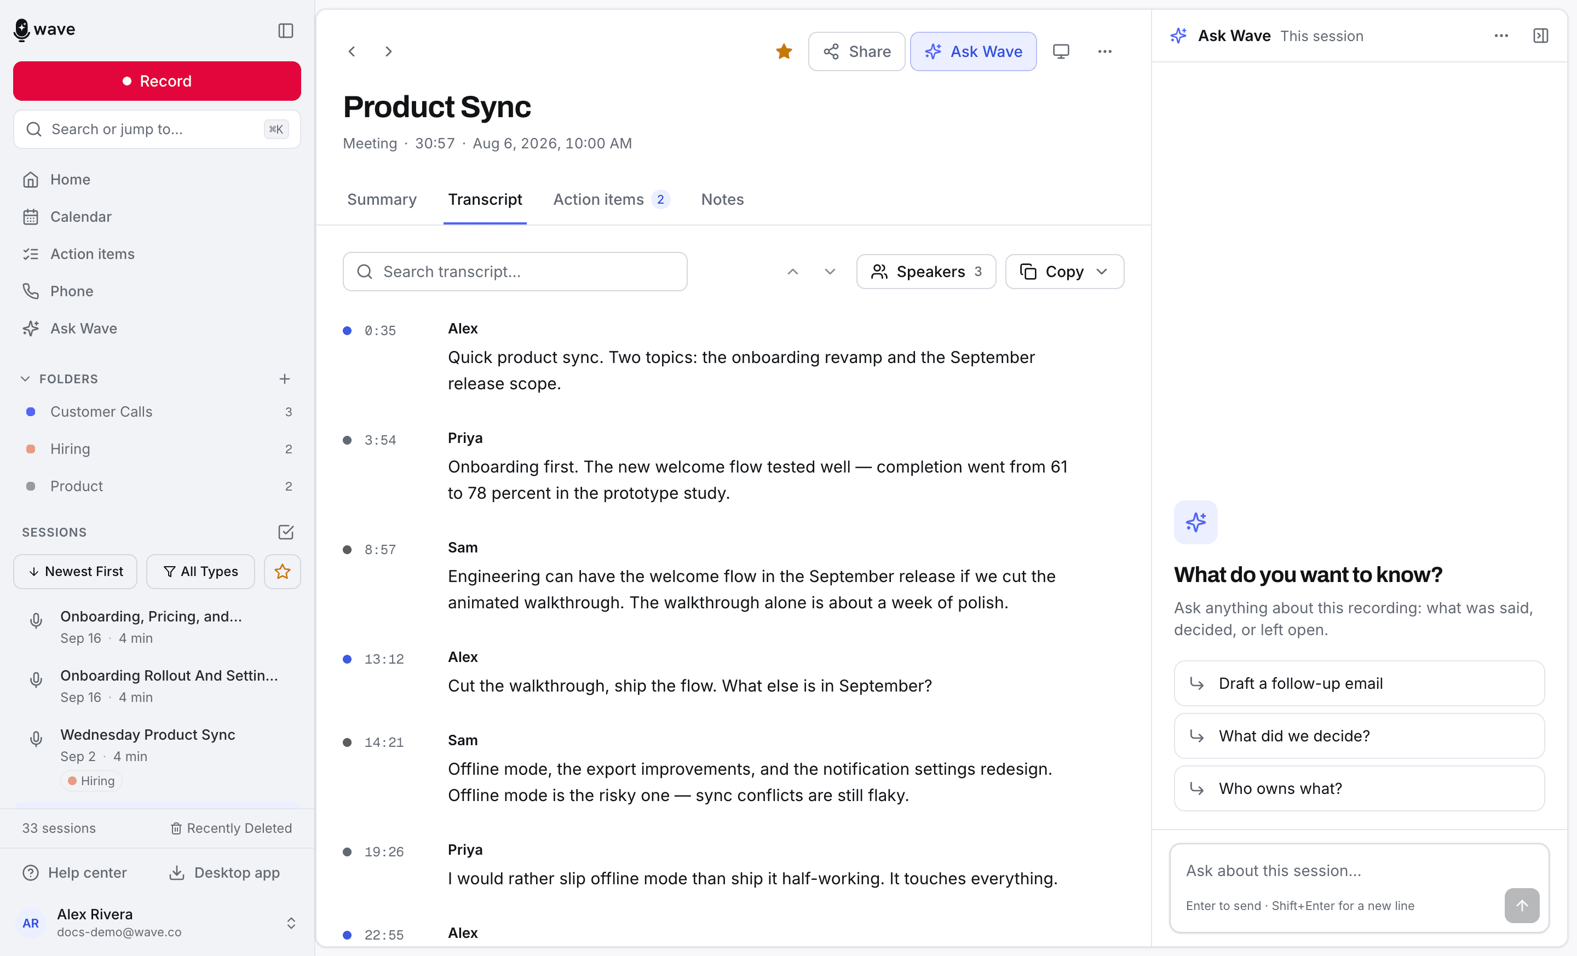
Task: Expand the Alex Rivera account switcher
Action: (157, 923)
